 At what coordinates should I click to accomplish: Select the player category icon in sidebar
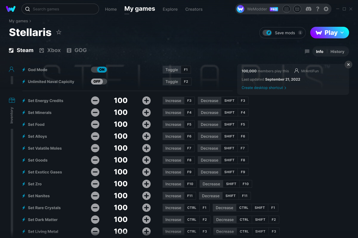pos(12,69)
